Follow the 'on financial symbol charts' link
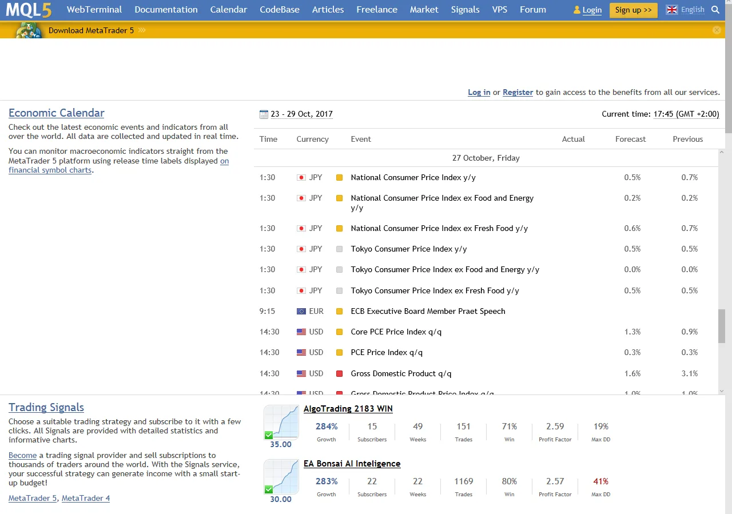Viewport: 732px width, 514px height. pos(50,170)
